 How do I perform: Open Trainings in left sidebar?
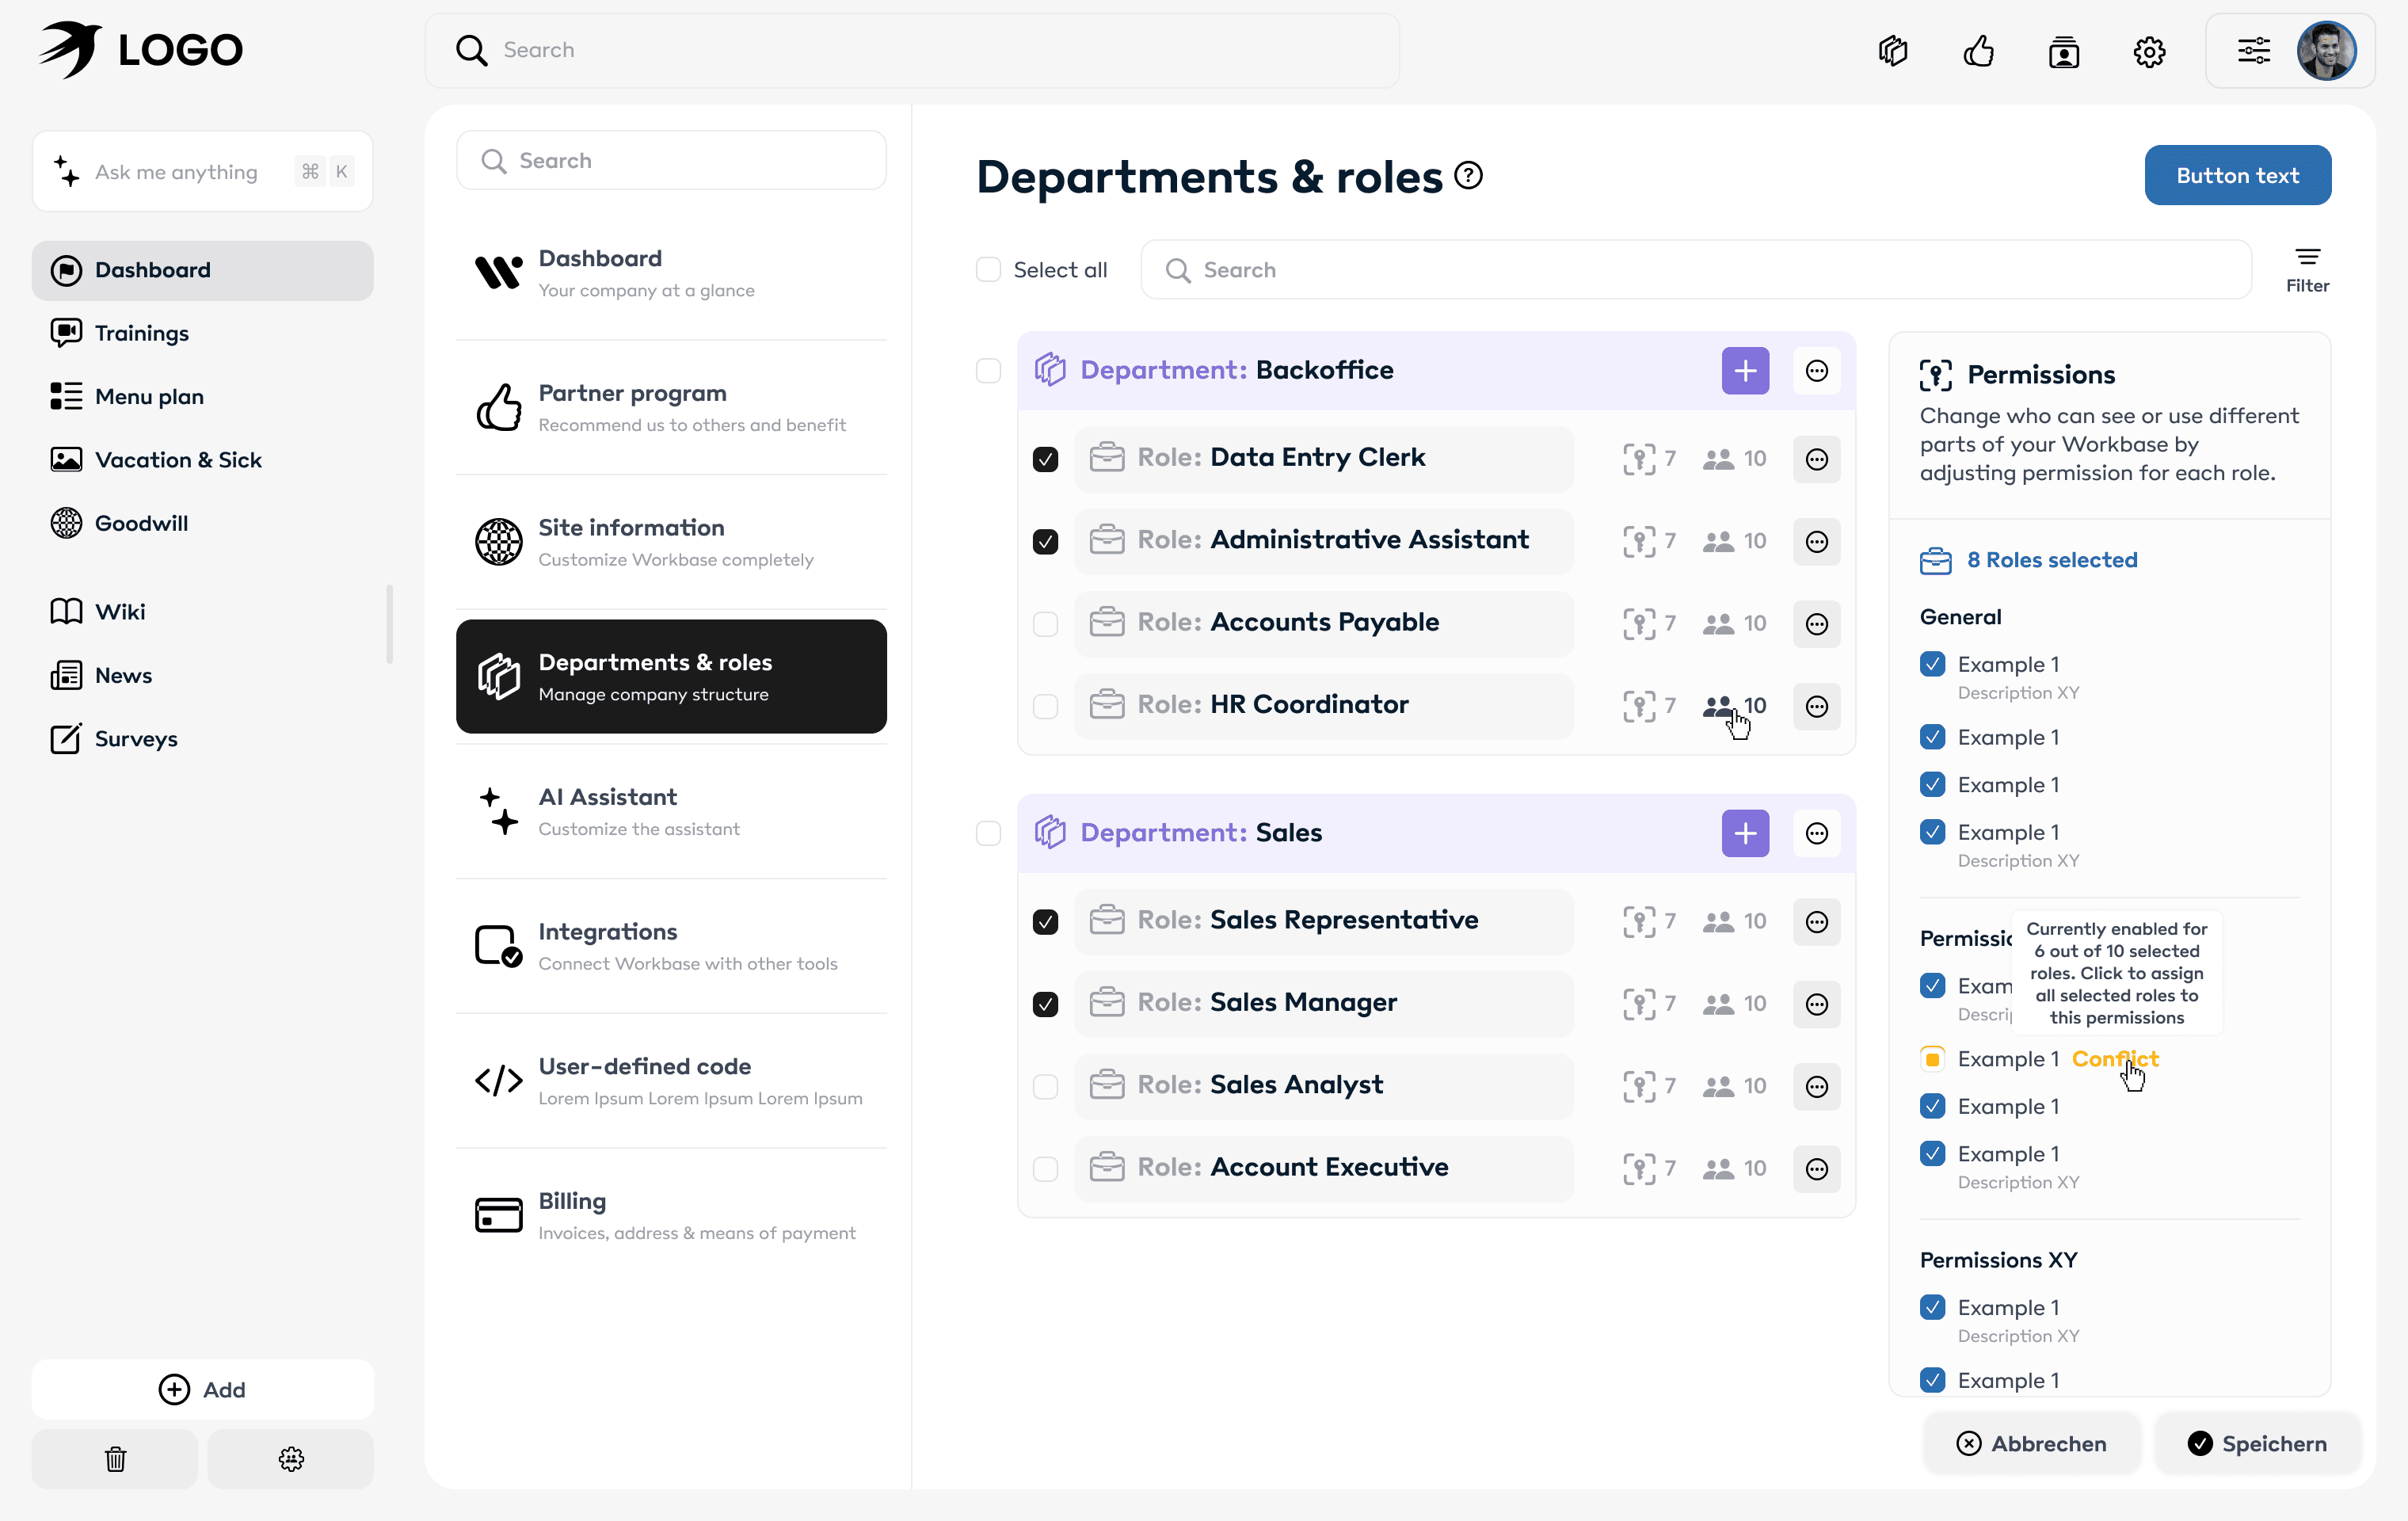click(x=141, y=333)
